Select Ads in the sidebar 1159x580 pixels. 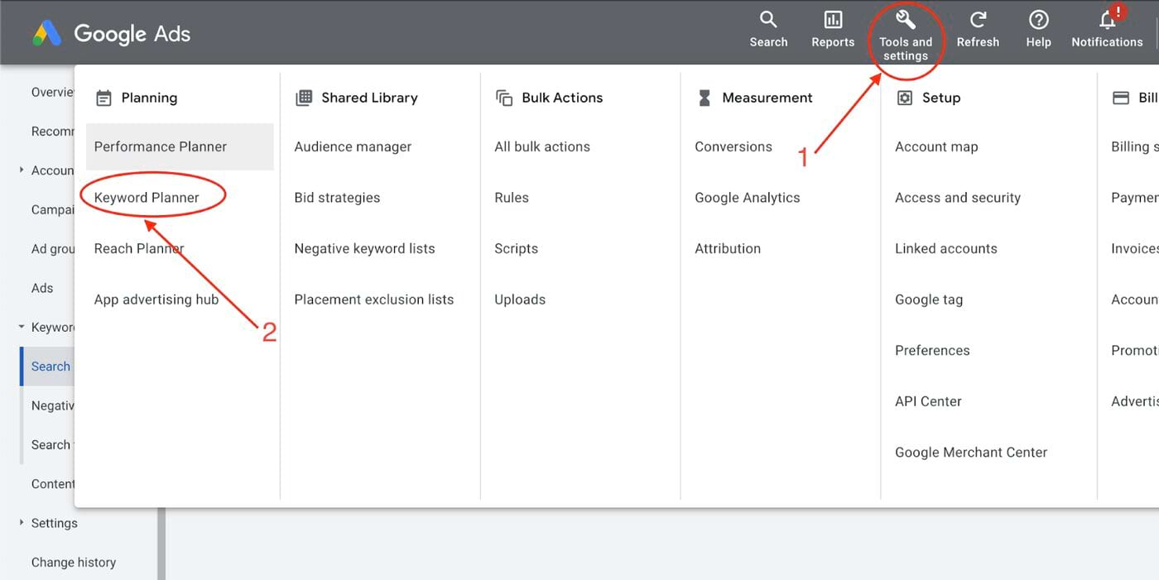tap(42, 288)
